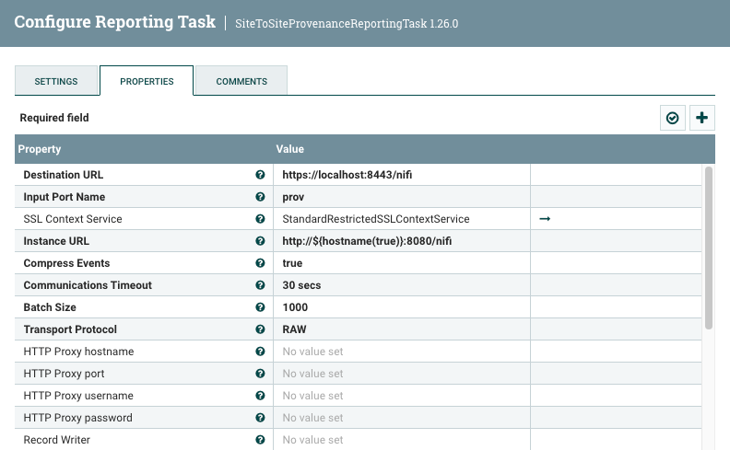Show help for Destination URL property
Viewport: 730px width, 450px height.
click(x=260, y=175)
